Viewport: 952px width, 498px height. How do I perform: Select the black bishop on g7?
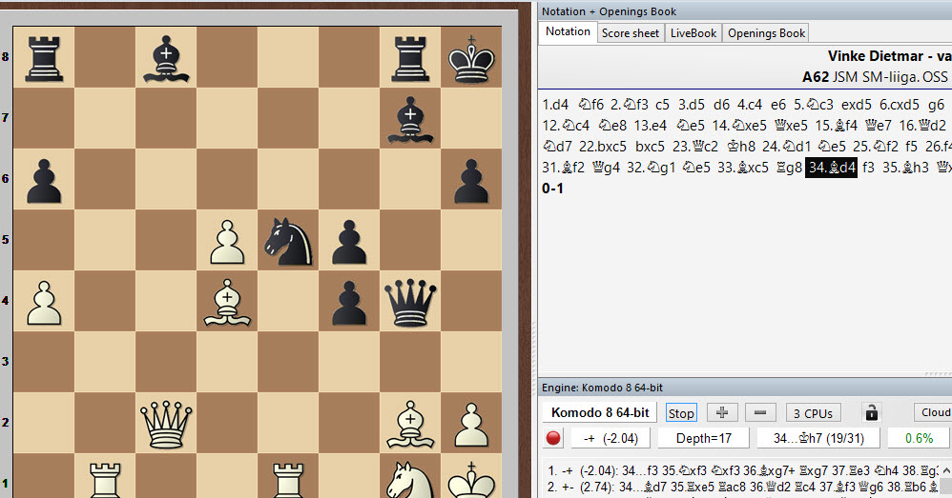410,117
